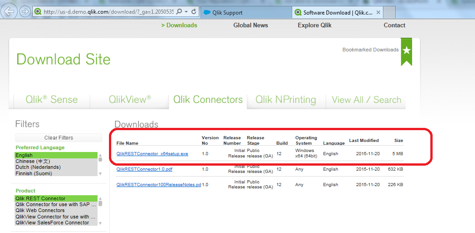This screenshot has height=233, width=475.
Task: Open a new blank browser tab
Action: [x=390, y=12]
